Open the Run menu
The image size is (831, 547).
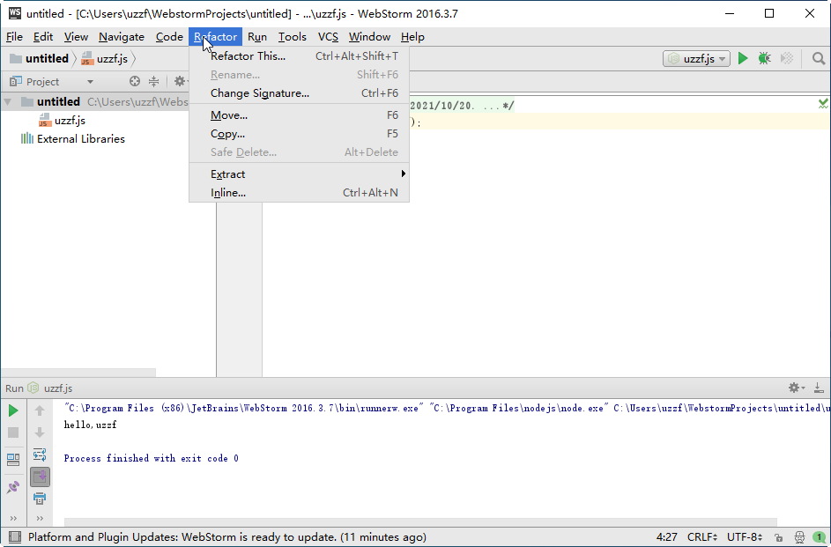coord(257,36)
